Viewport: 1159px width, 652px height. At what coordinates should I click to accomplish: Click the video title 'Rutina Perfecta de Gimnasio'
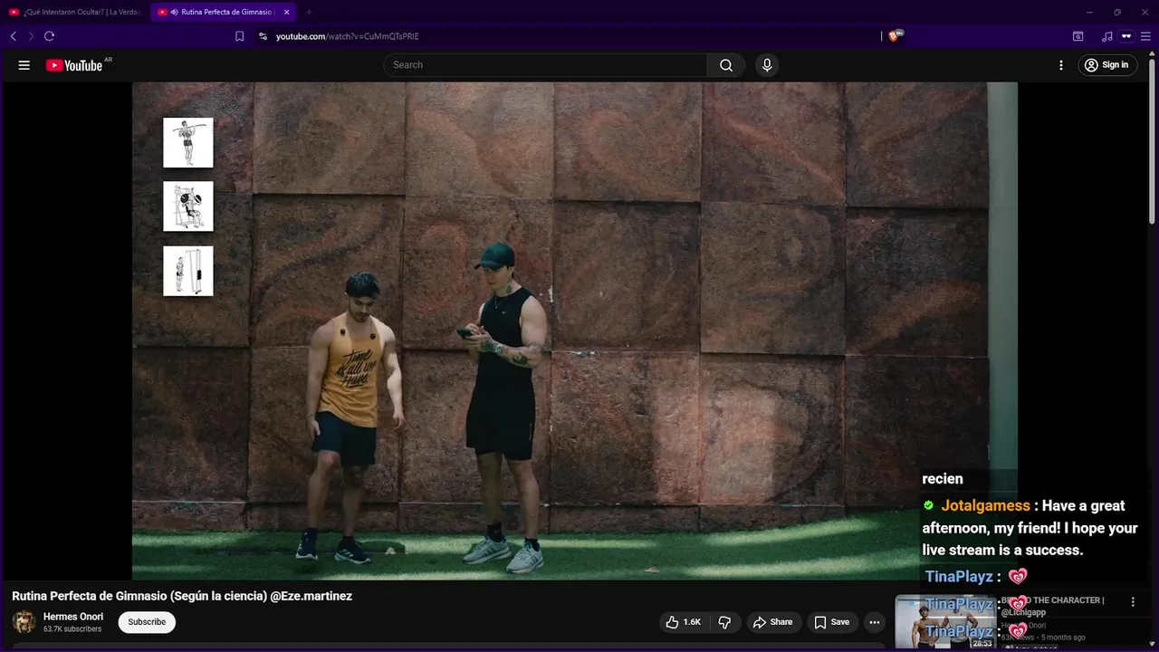pyautogui.click(x=182, y=596)
